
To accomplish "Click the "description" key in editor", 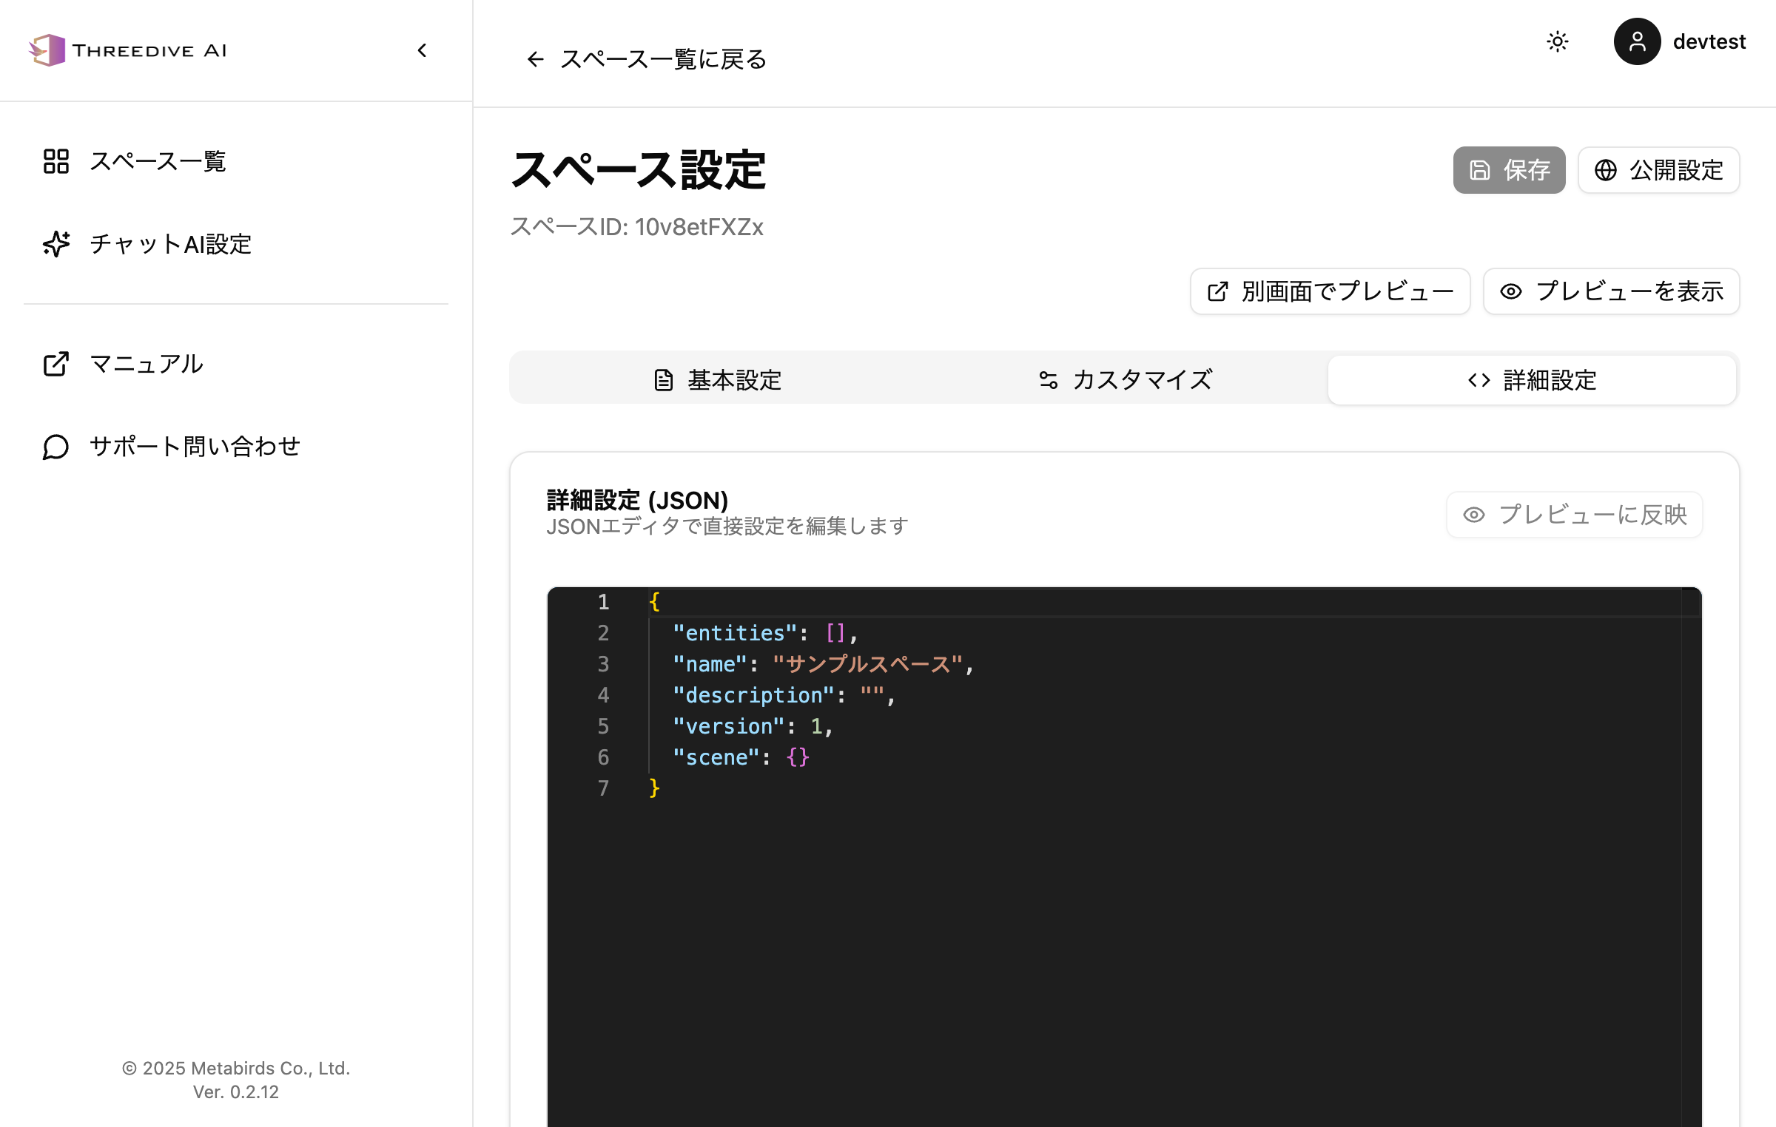I will (x=754, y=695).
